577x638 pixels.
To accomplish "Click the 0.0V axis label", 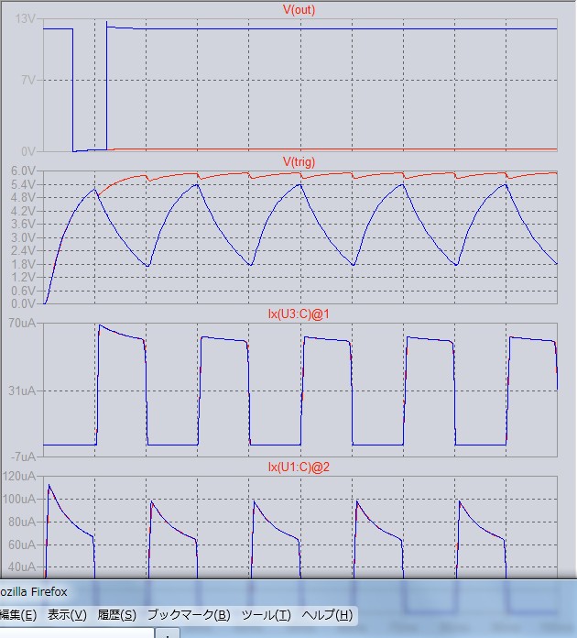I will pyautogui.click(x=23, y=304).
